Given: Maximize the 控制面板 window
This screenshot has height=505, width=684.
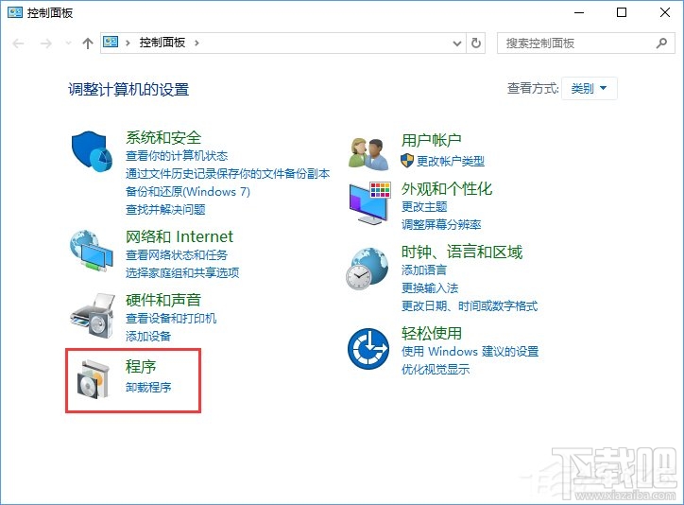Looking at the screenshot, I should pyautogui.click(x=622, y=12).
